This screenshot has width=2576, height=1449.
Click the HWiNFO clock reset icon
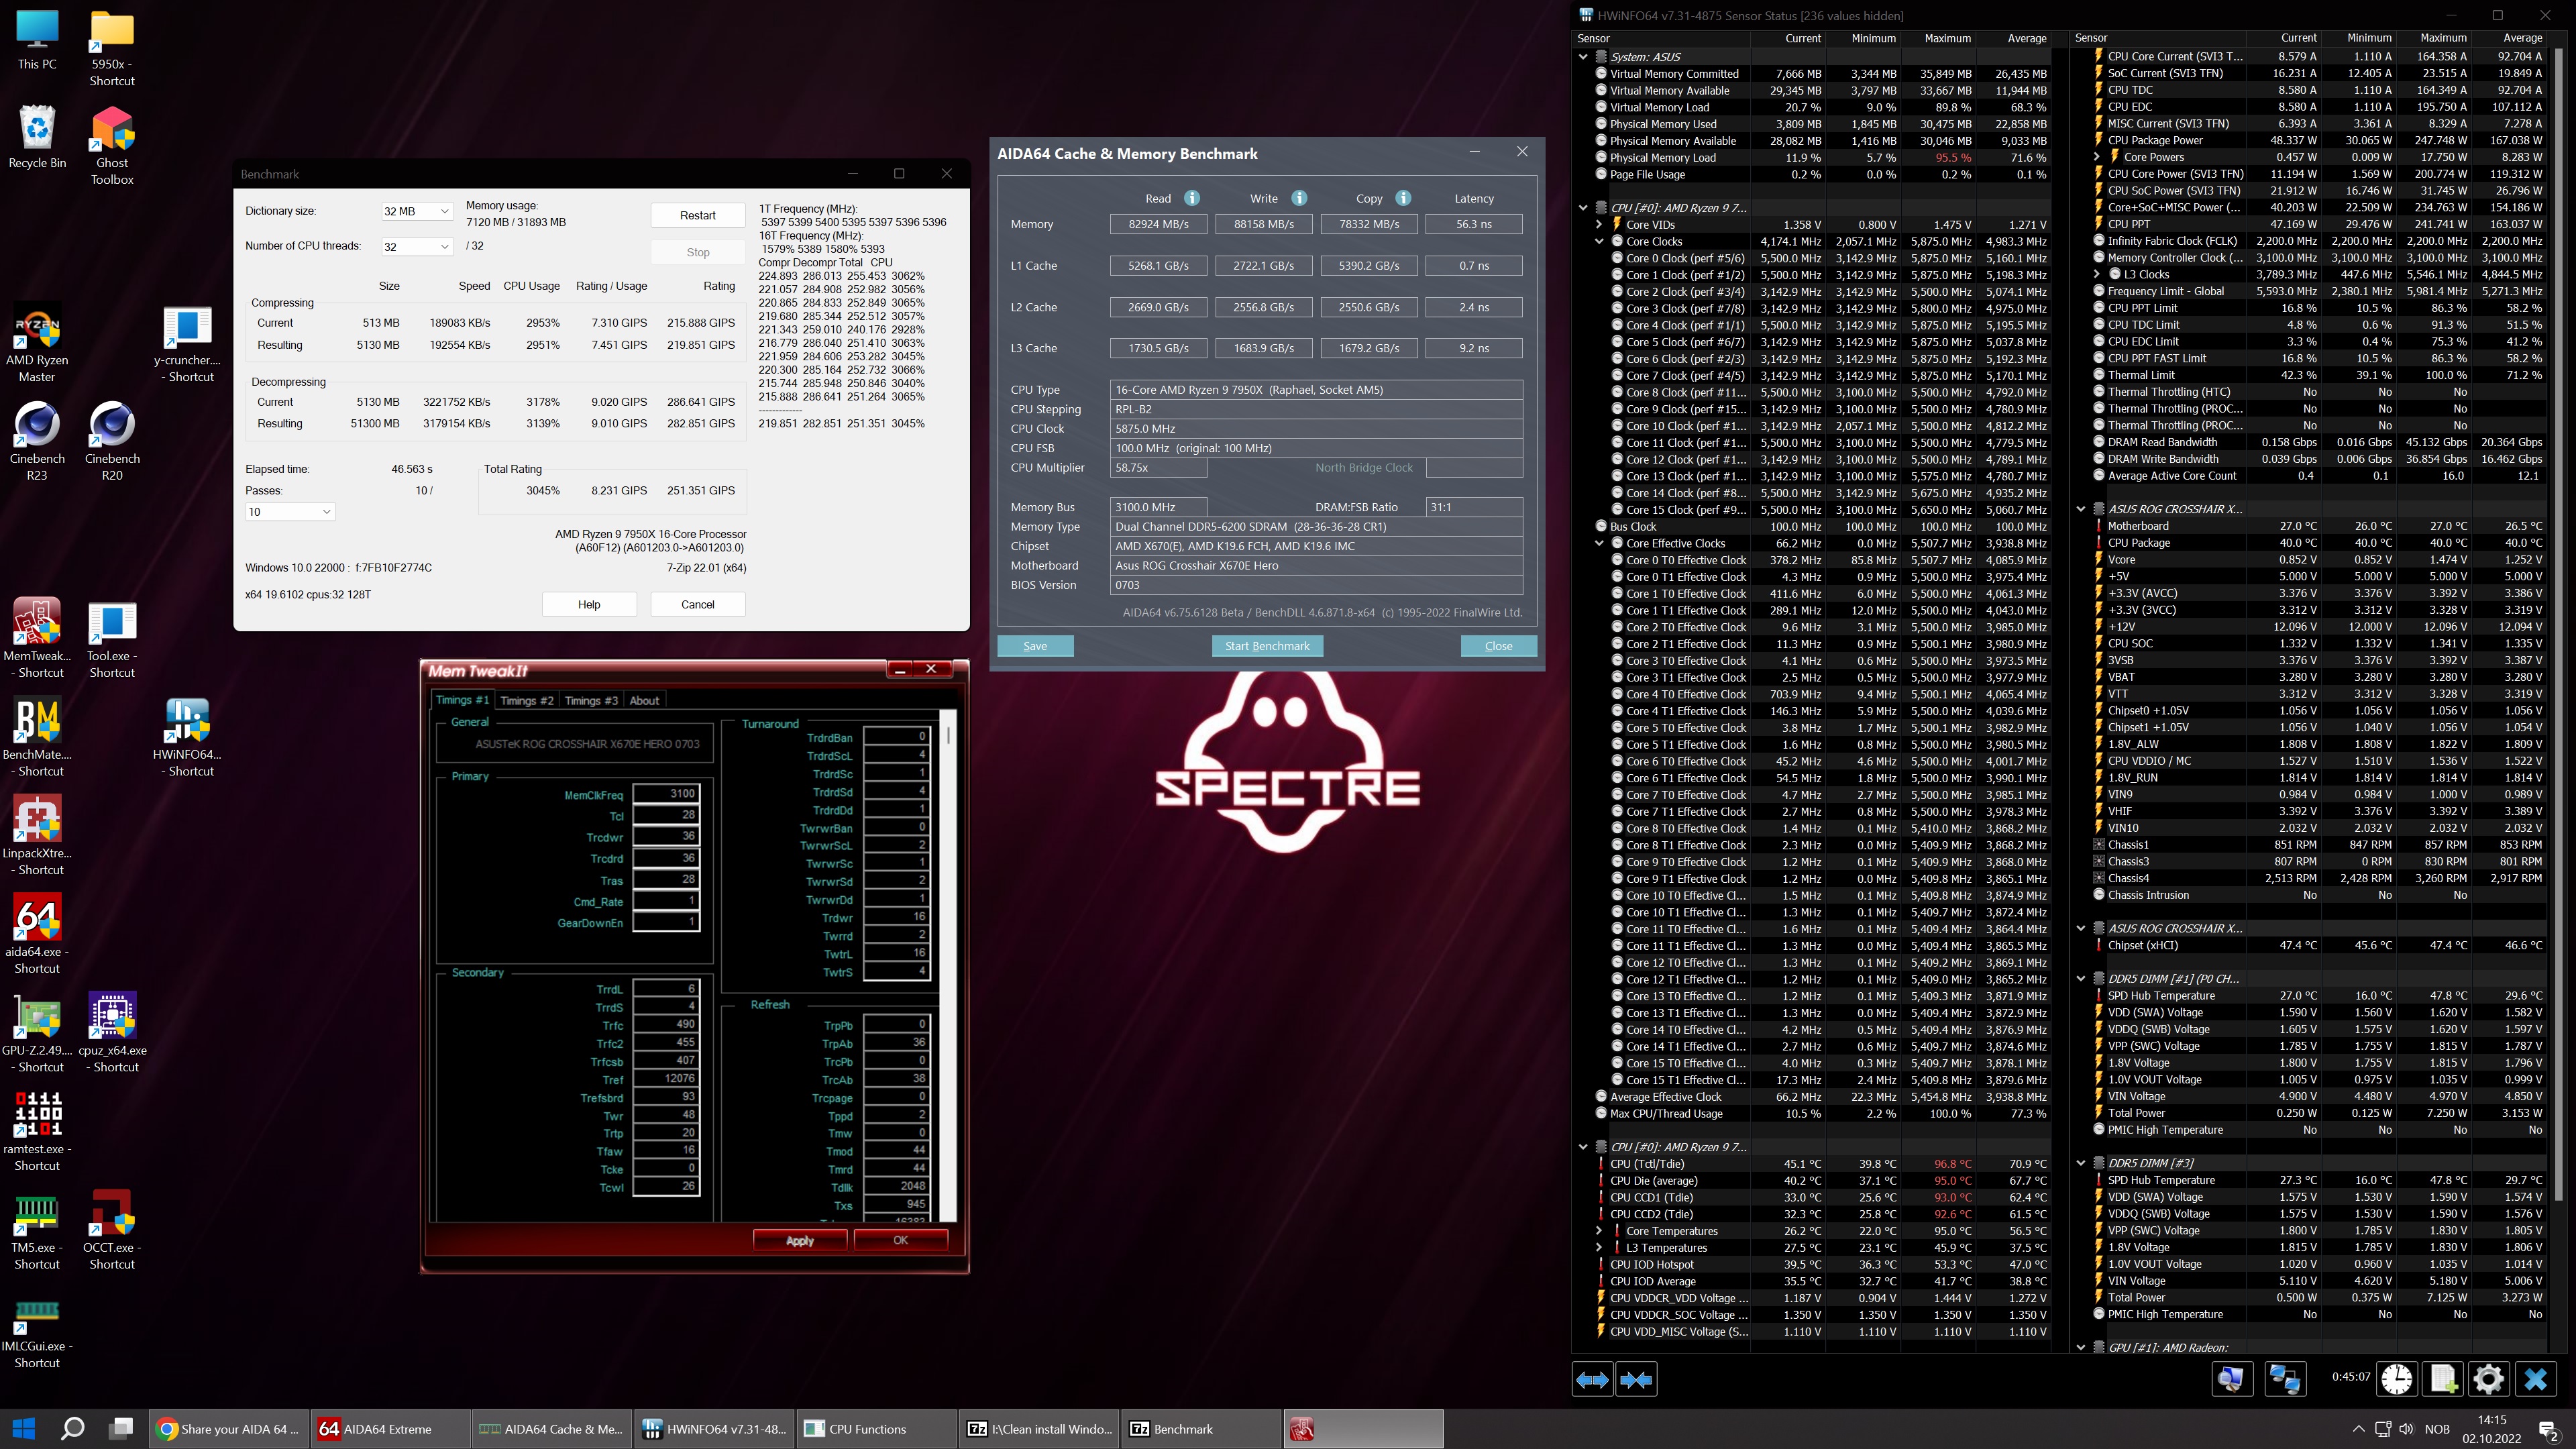pos(2396,1379)
